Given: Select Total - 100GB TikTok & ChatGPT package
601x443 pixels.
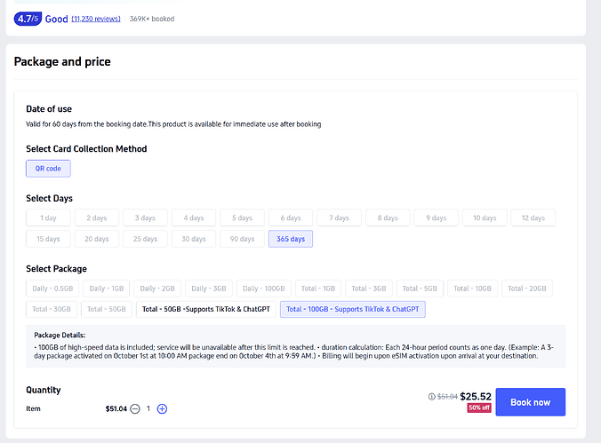Looking at the screenshot, I should tap(352, 309).
